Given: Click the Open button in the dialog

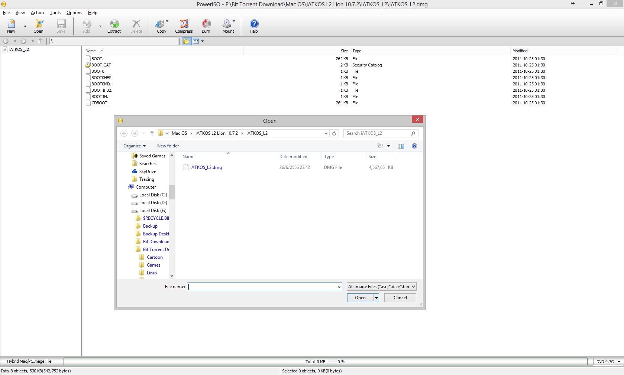Looking at the screenshot, I should pos(360,298).
